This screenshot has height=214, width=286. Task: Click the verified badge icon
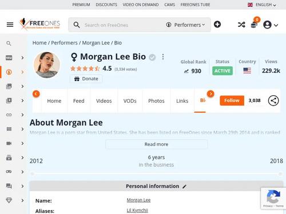152,57
